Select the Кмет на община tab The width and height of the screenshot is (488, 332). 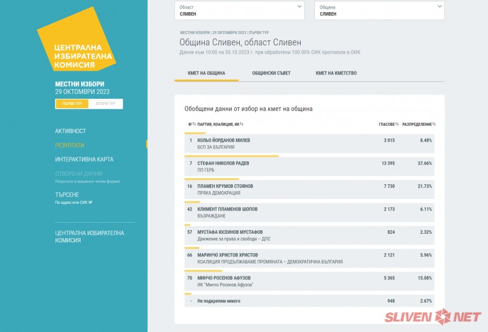click(x=203, y=73)
